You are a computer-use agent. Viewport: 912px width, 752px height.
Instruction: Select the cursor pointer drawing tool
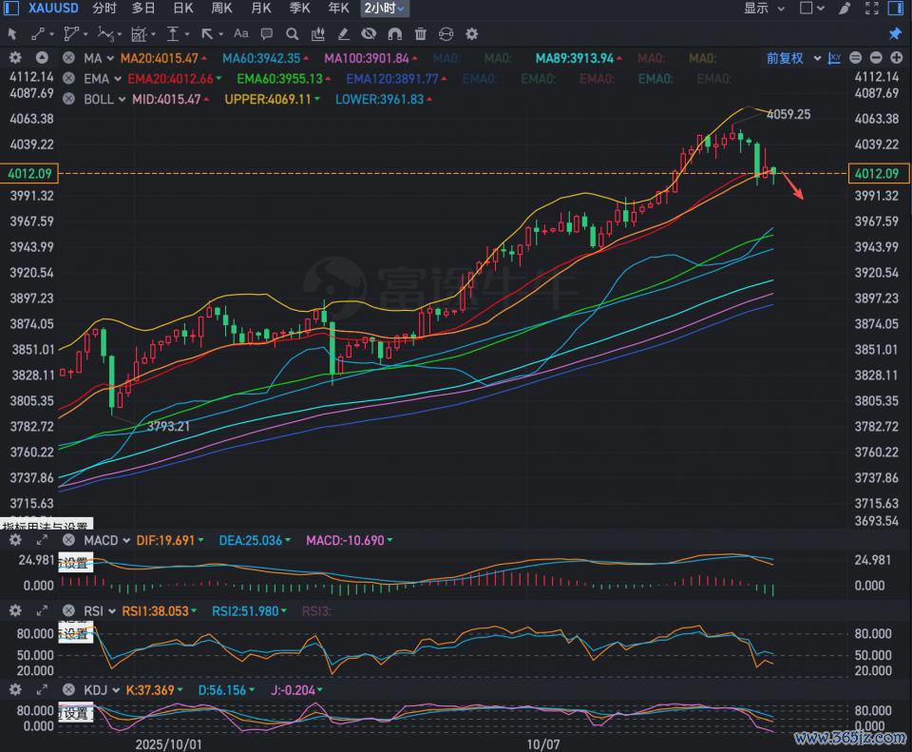tap(12, 33)
